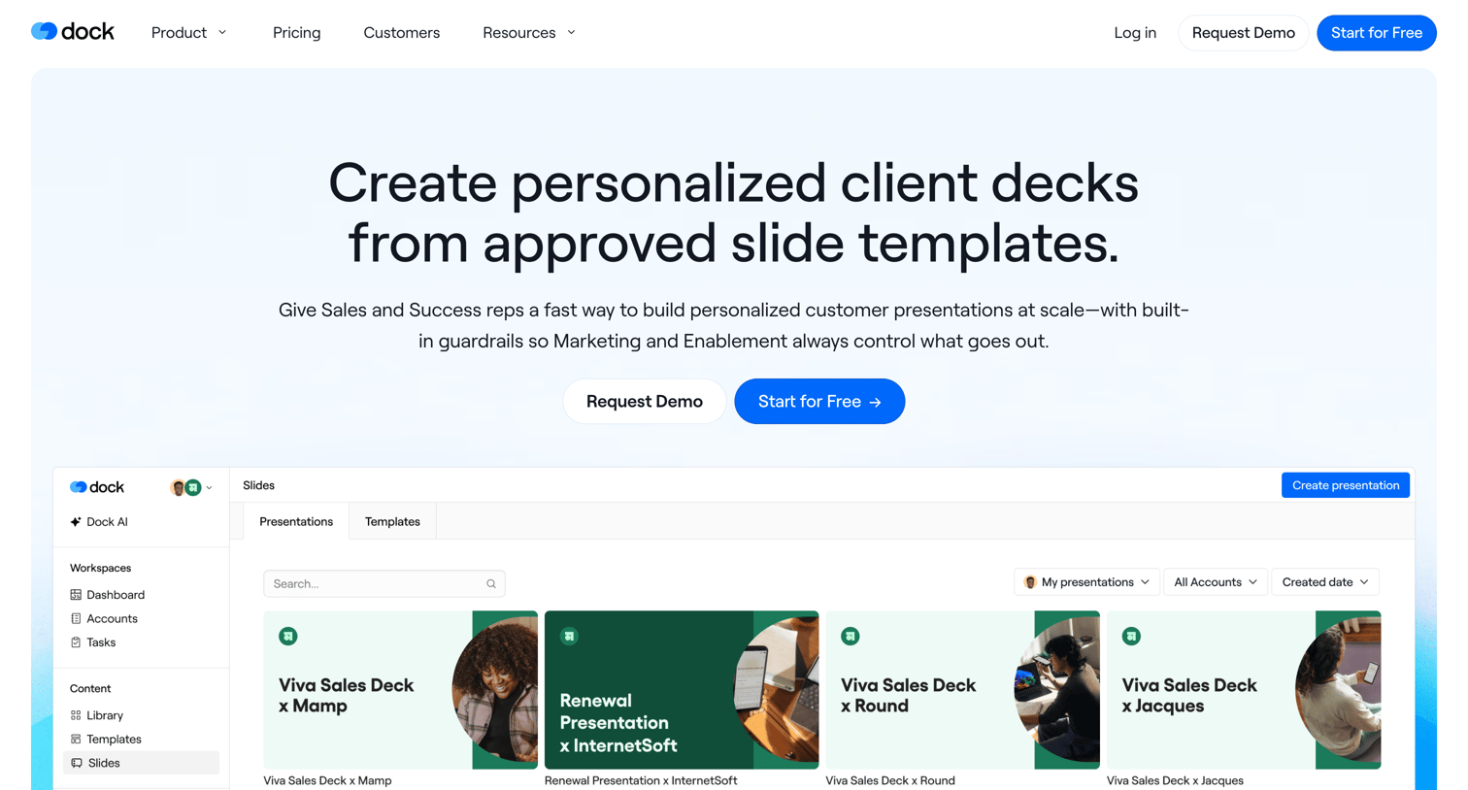Click the Log in link
1468x790 pixels.
coord(1135,33)
